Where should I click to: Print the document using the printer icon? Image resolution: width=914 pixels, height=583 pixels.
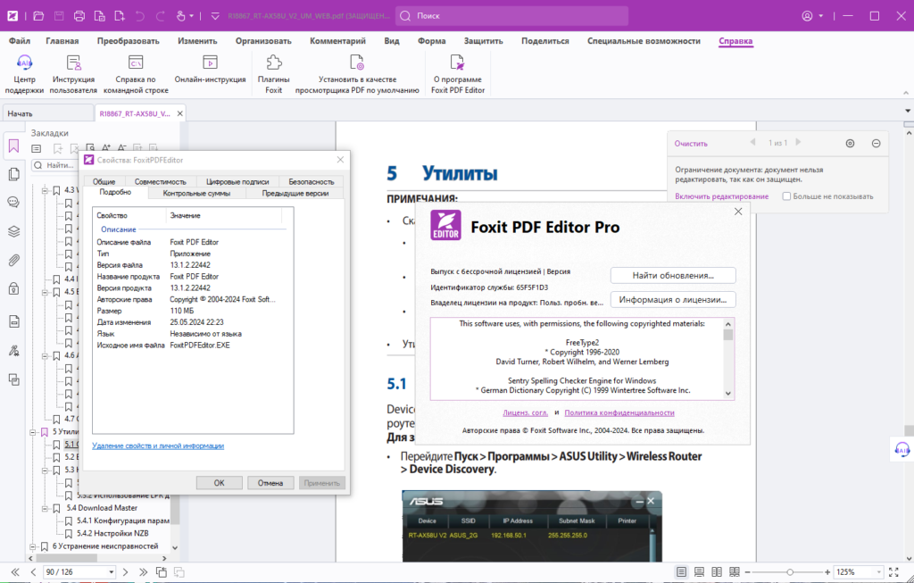(x=79, y=16)
